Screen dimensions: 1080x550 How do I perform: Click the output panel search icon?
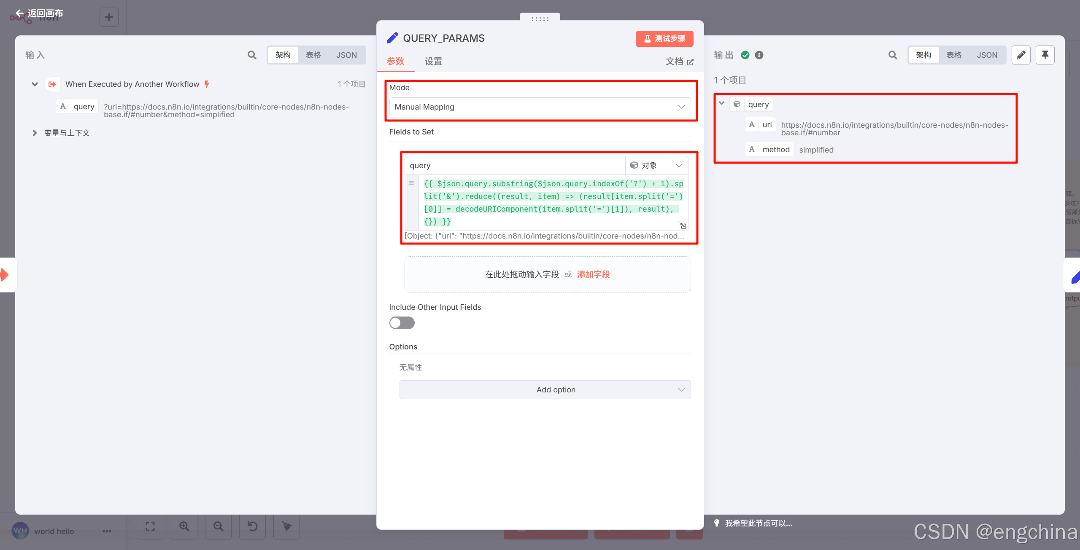(x=892, y=55)
